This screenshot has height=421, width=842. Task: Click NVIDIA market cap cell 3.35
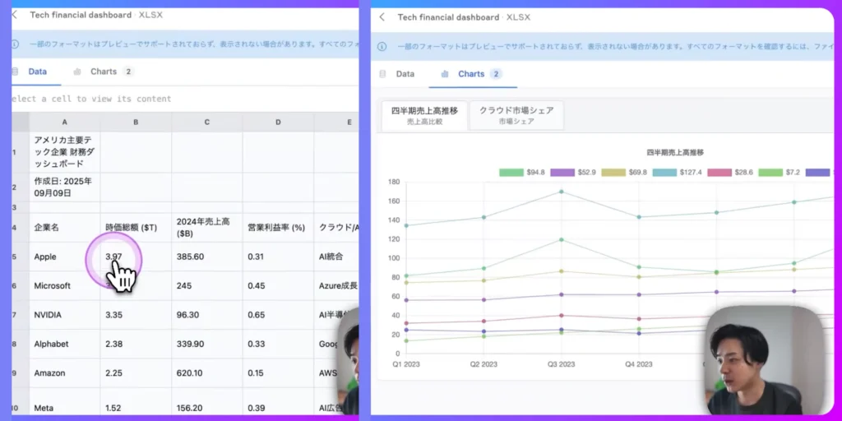click(136, 315)
